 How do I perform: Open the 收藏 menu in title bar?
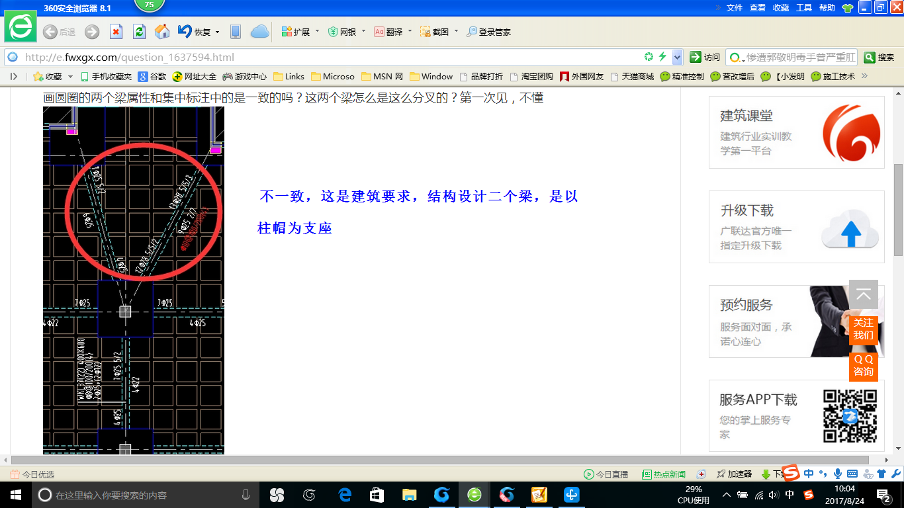point(781,8)
